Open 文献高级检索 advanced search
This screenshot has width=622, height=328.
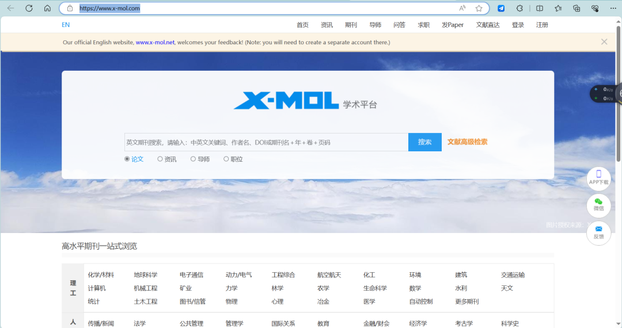pos(467,142)
